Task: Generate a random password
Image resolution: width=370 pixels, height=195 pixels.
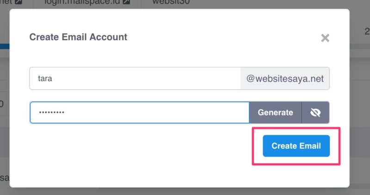Action: [x=275, y=113]
